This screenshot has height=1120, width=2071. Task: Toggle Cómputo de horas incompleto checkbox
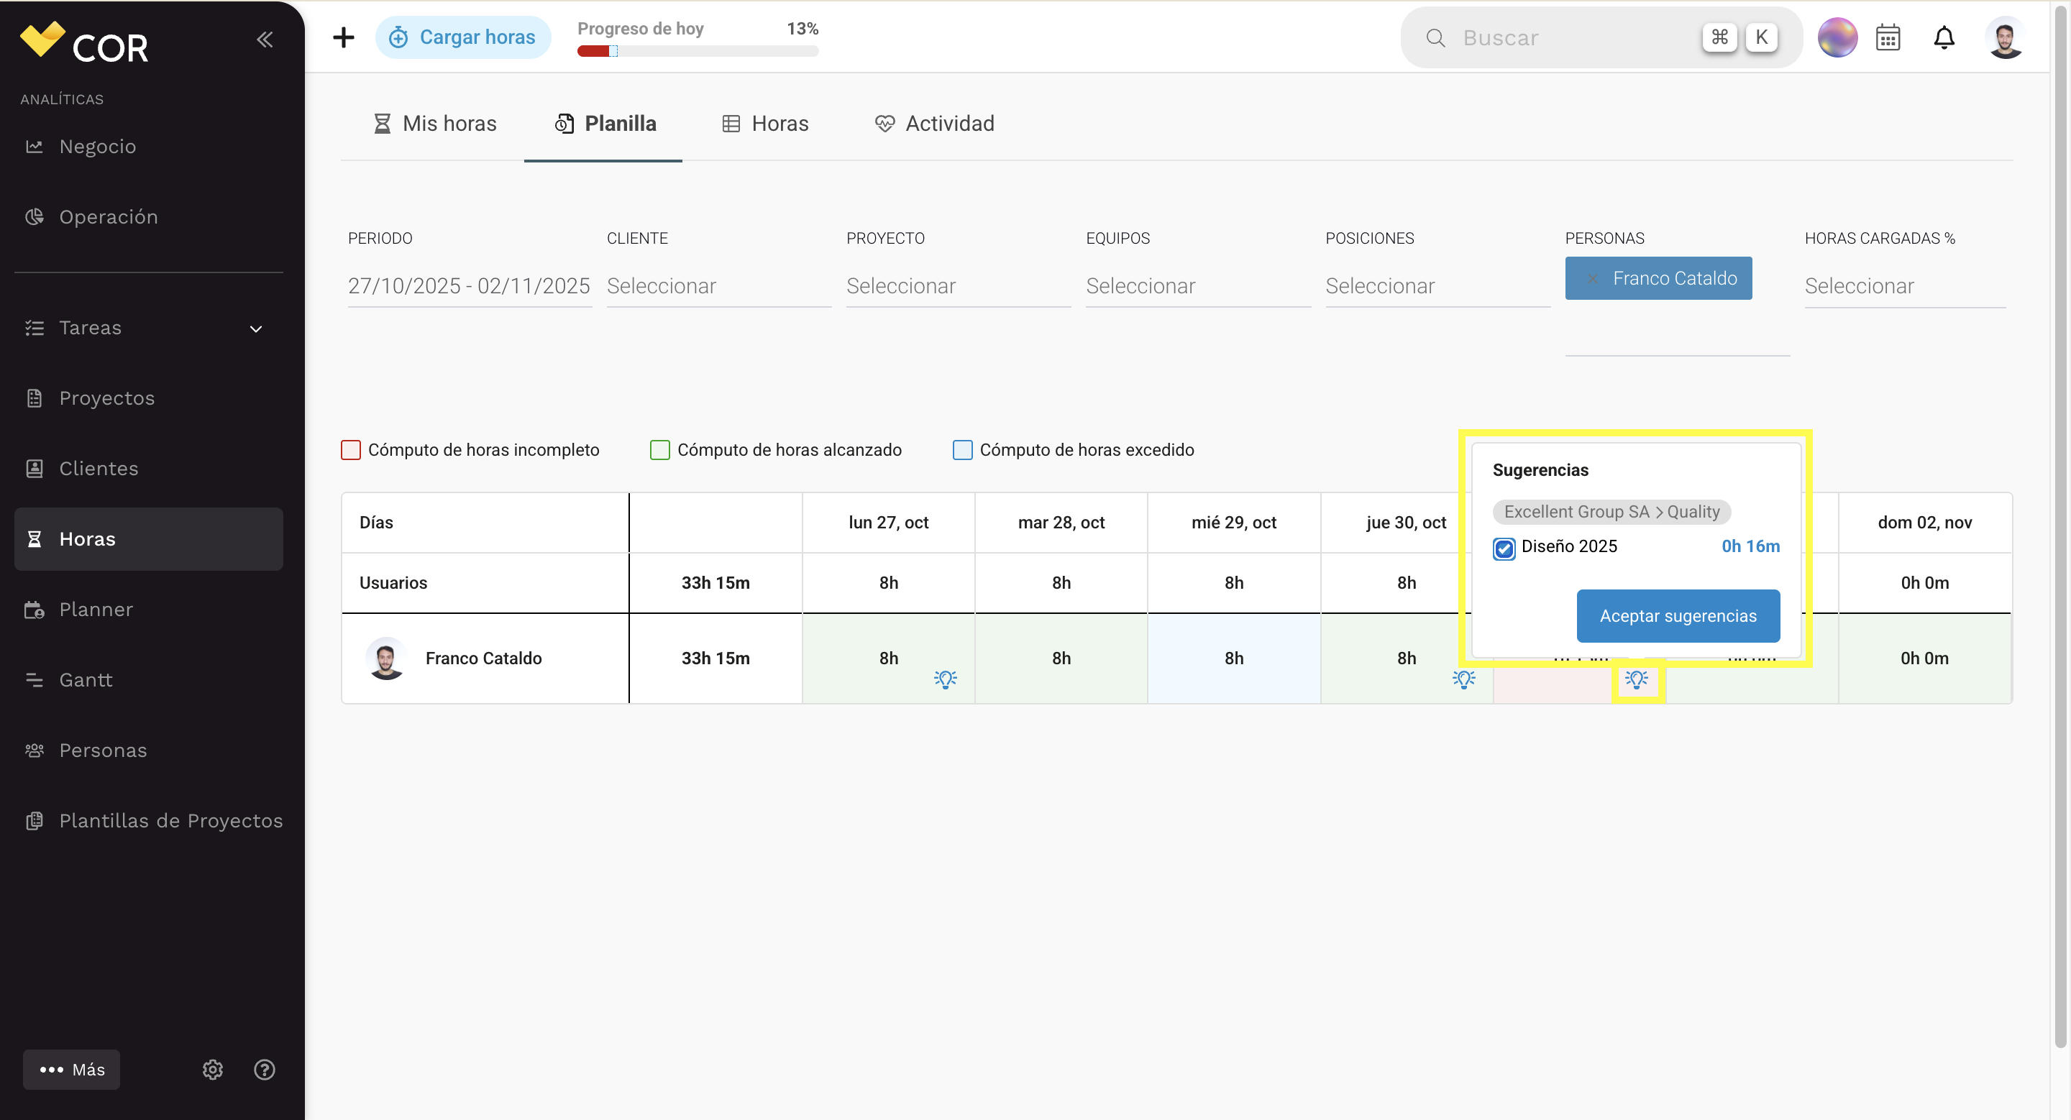point(350,450)
